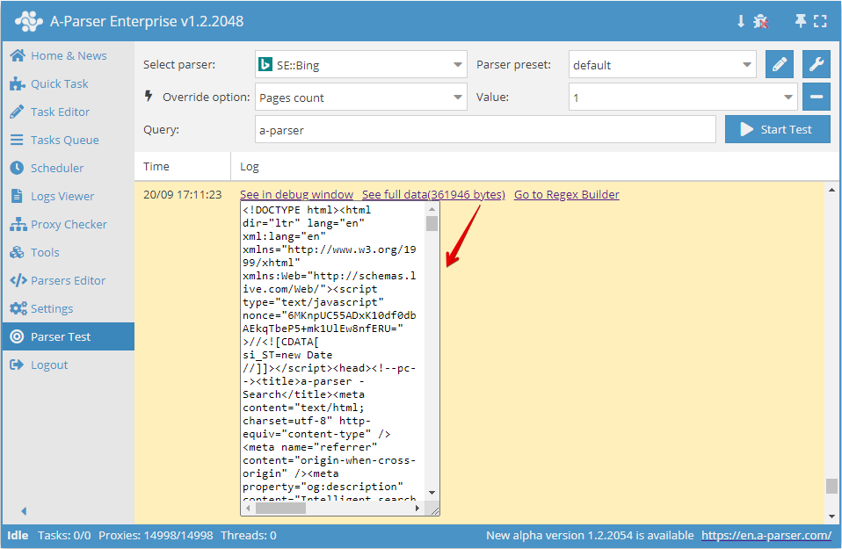The height and width of the screenshot is (549, 842).
Task: Go to Proxy Checker in sidebar
Action: point(69,224)
